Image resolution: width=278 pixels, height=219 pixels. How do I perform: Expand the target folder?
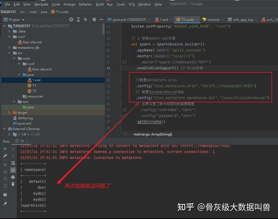9,113
